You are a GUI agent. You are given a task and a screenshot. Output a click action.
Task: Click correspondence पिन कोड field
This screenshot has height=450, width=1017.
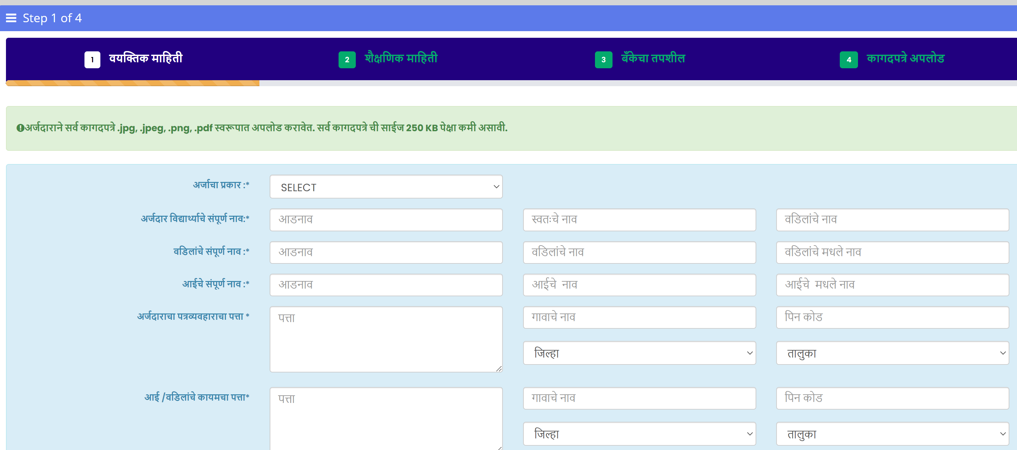click(x=892, y=317)
